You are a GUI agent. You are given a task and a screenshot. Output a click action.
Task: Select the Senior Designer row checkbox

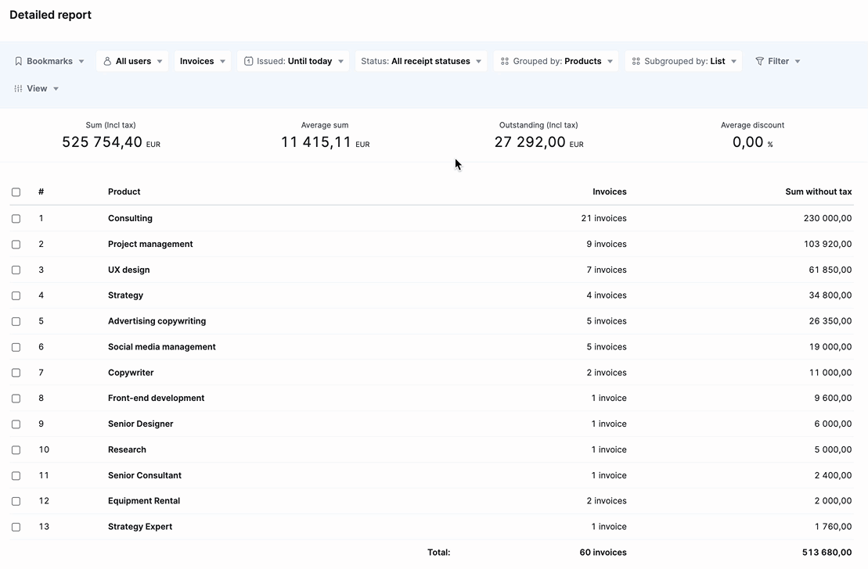pyautogui.click(x=16, y=424)
